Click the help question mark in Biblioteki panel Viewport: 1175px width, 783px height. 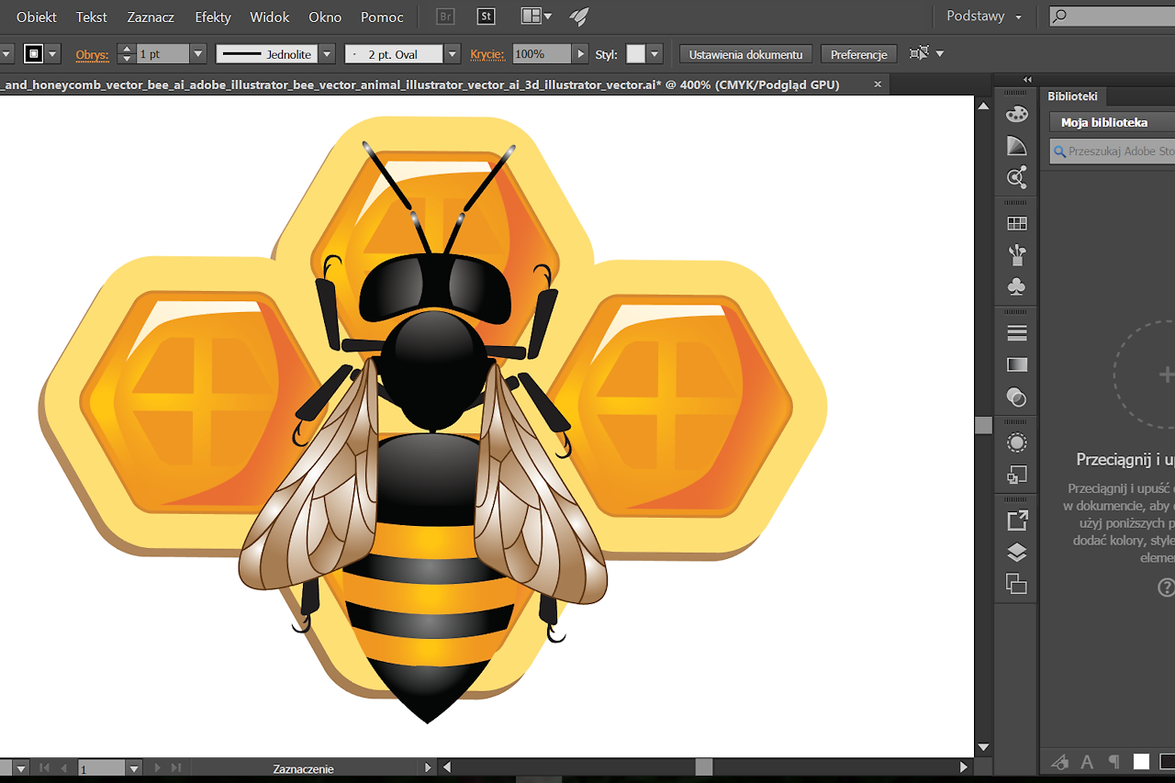click(1166, 587)
